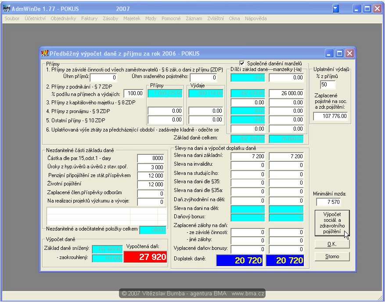Open the Nápověda menu
The width and height of the screenshot is (385, 302).
[255, 18]
